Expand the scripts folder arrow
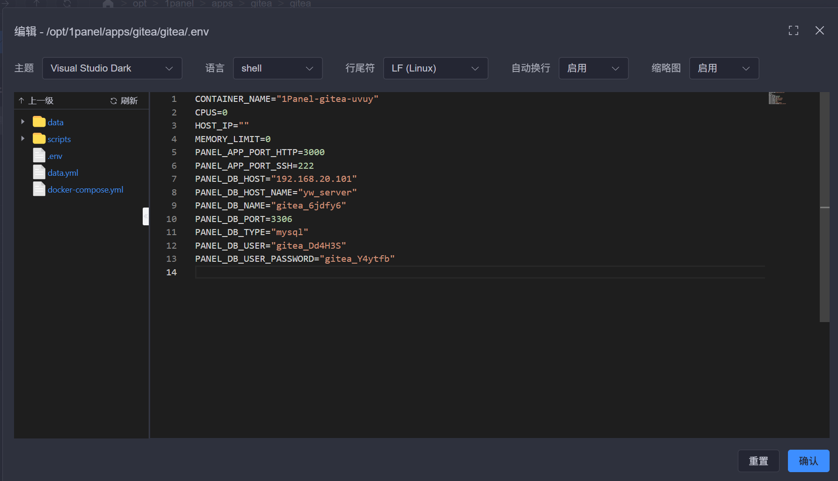 [22, 139]
